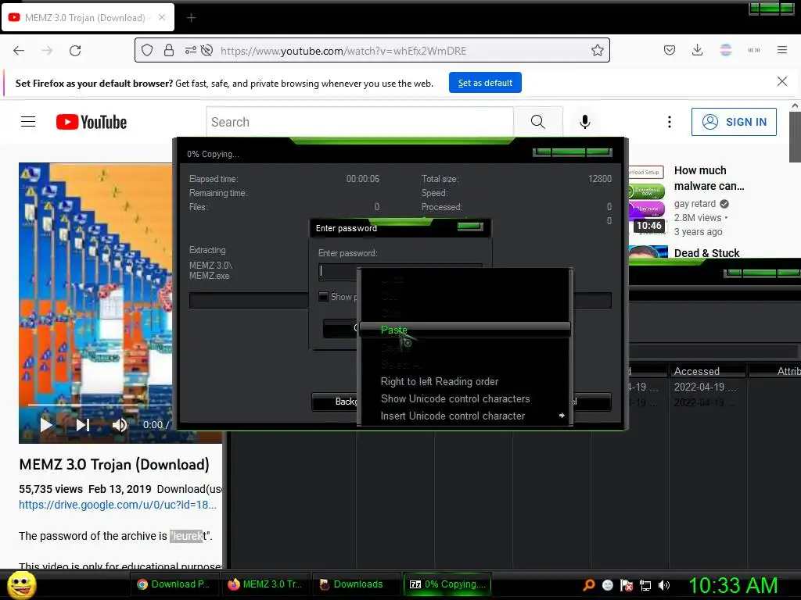Open a new browser tab
Image resolution: width=801 pixels, height=600 pixels.
tap(191, 18)
